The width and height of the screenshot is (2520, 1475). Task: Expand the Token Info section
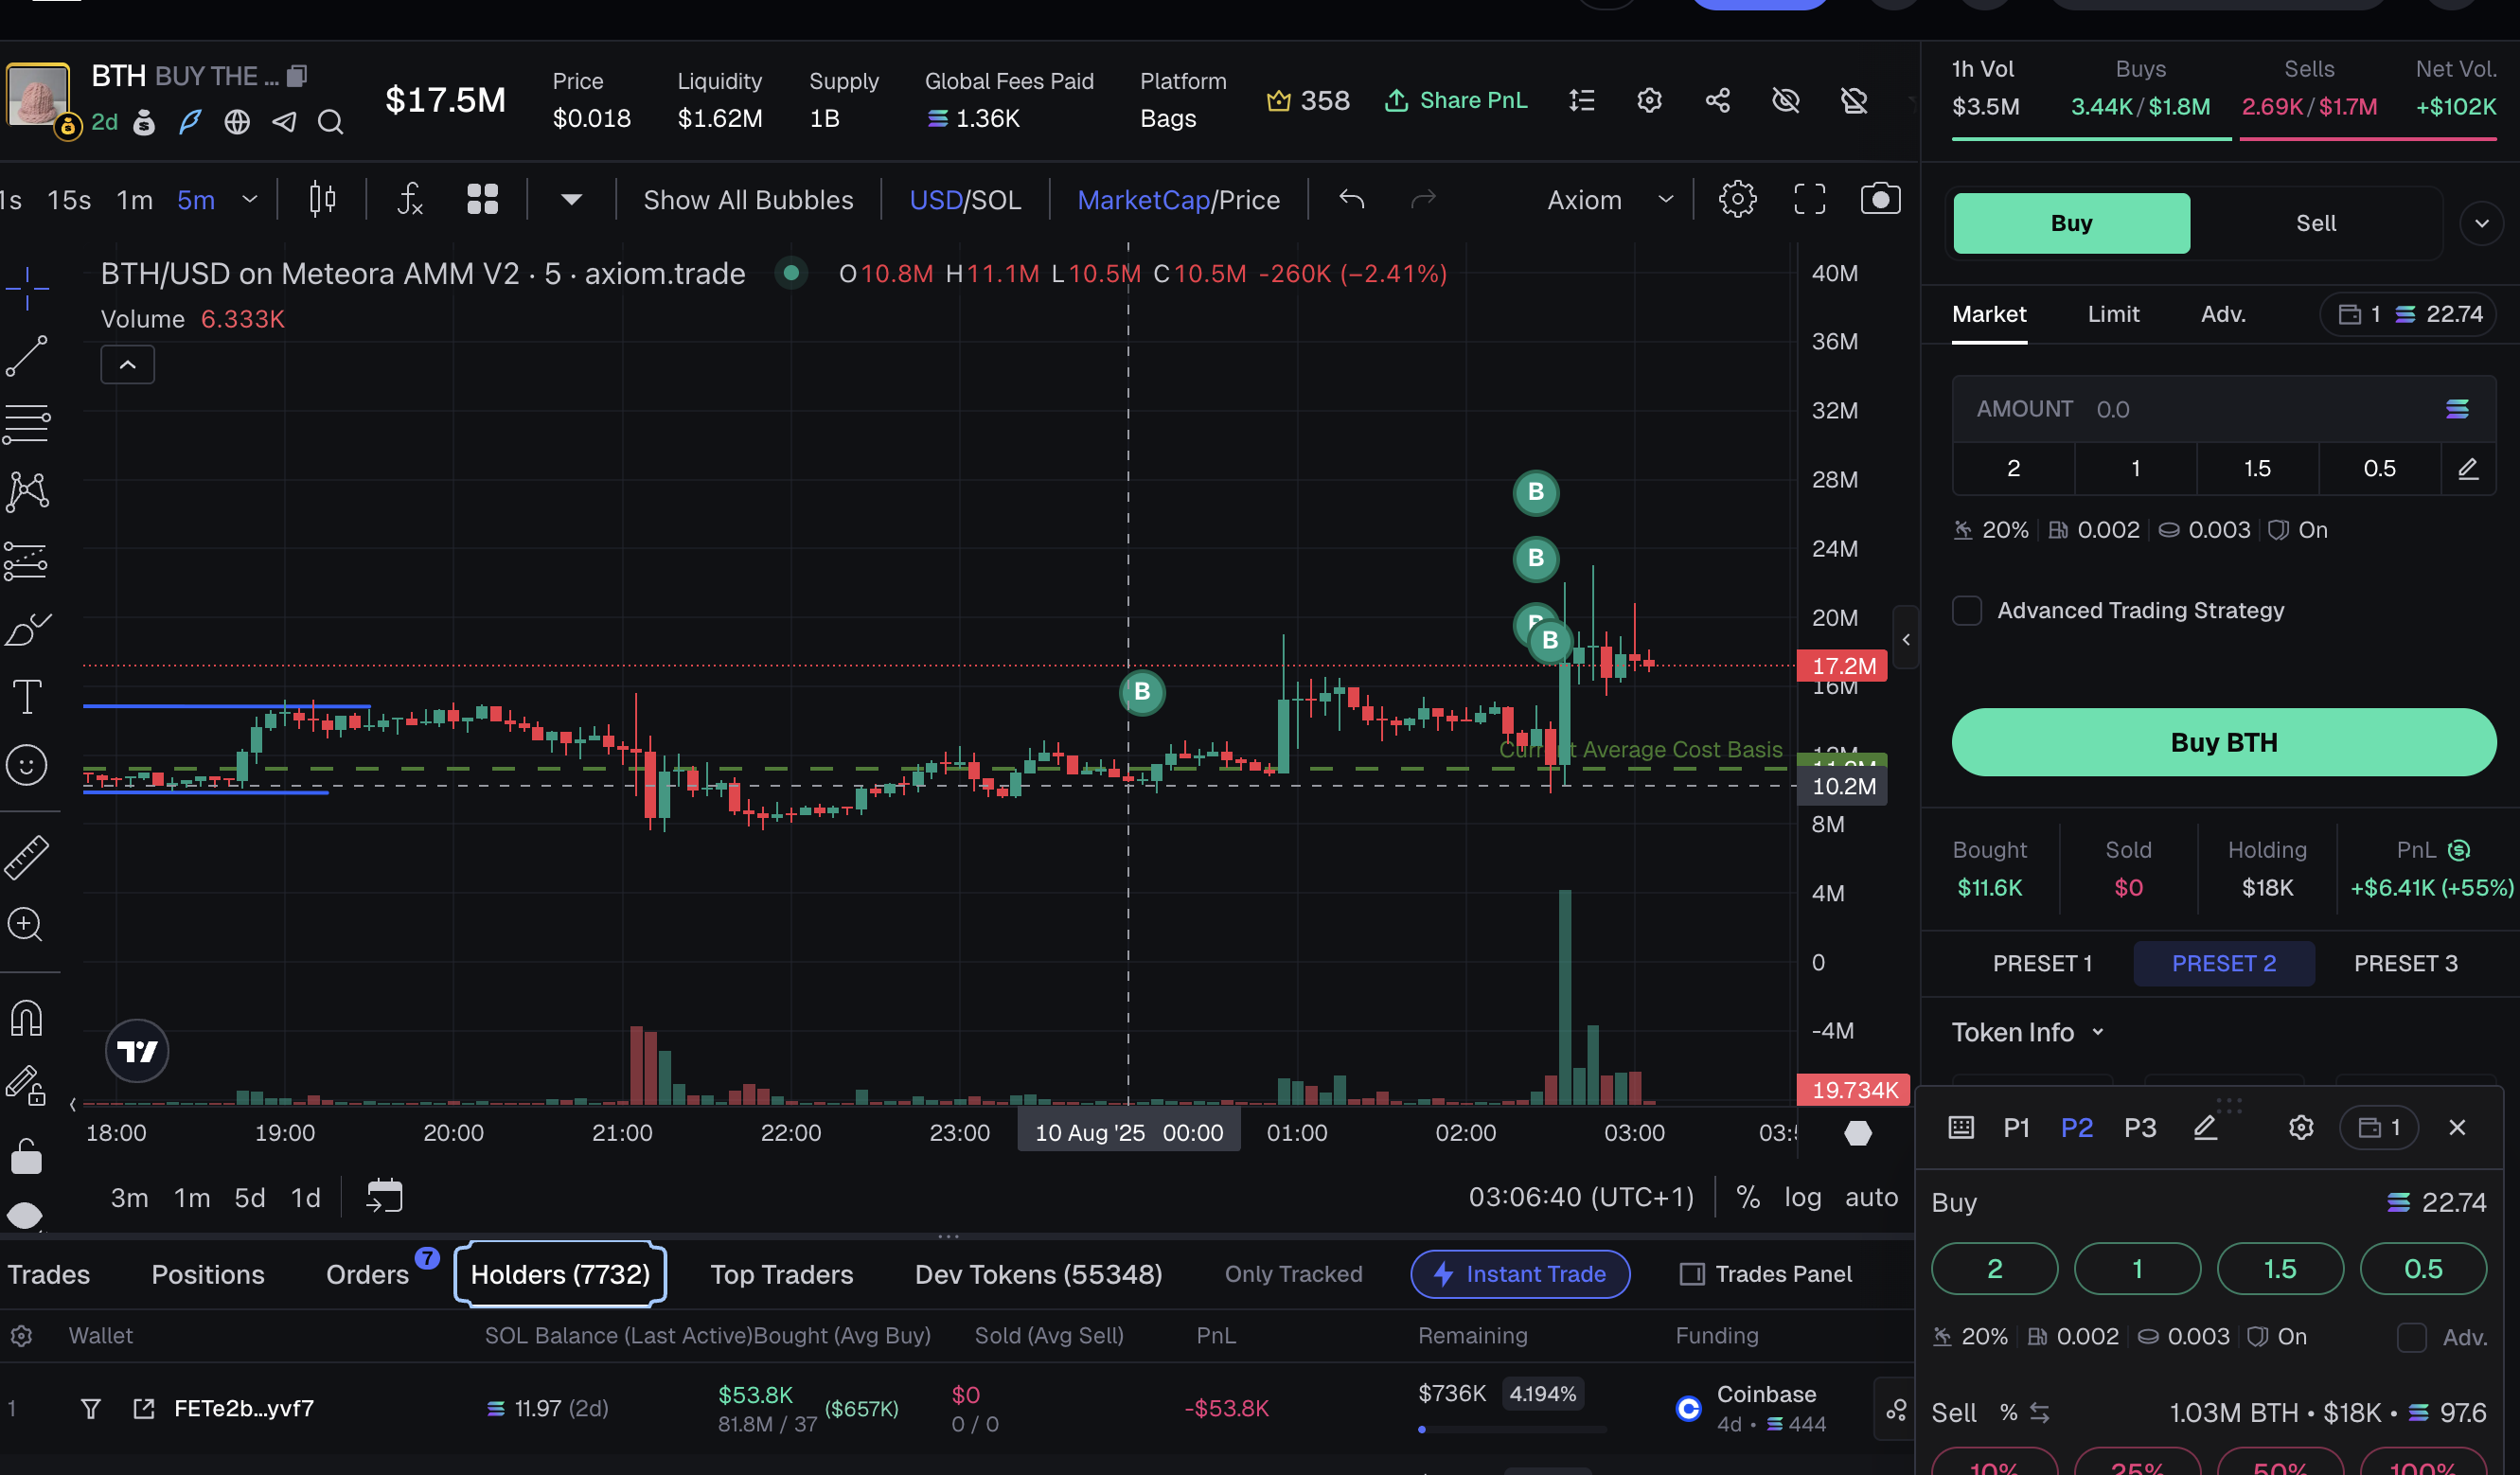[x=2028, y=1033]
